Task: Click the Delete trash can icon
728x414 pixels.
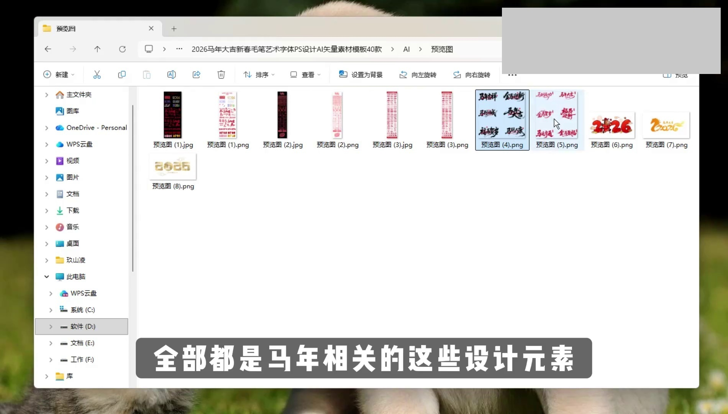Action: pyautogui.click(x=221, y=75)
